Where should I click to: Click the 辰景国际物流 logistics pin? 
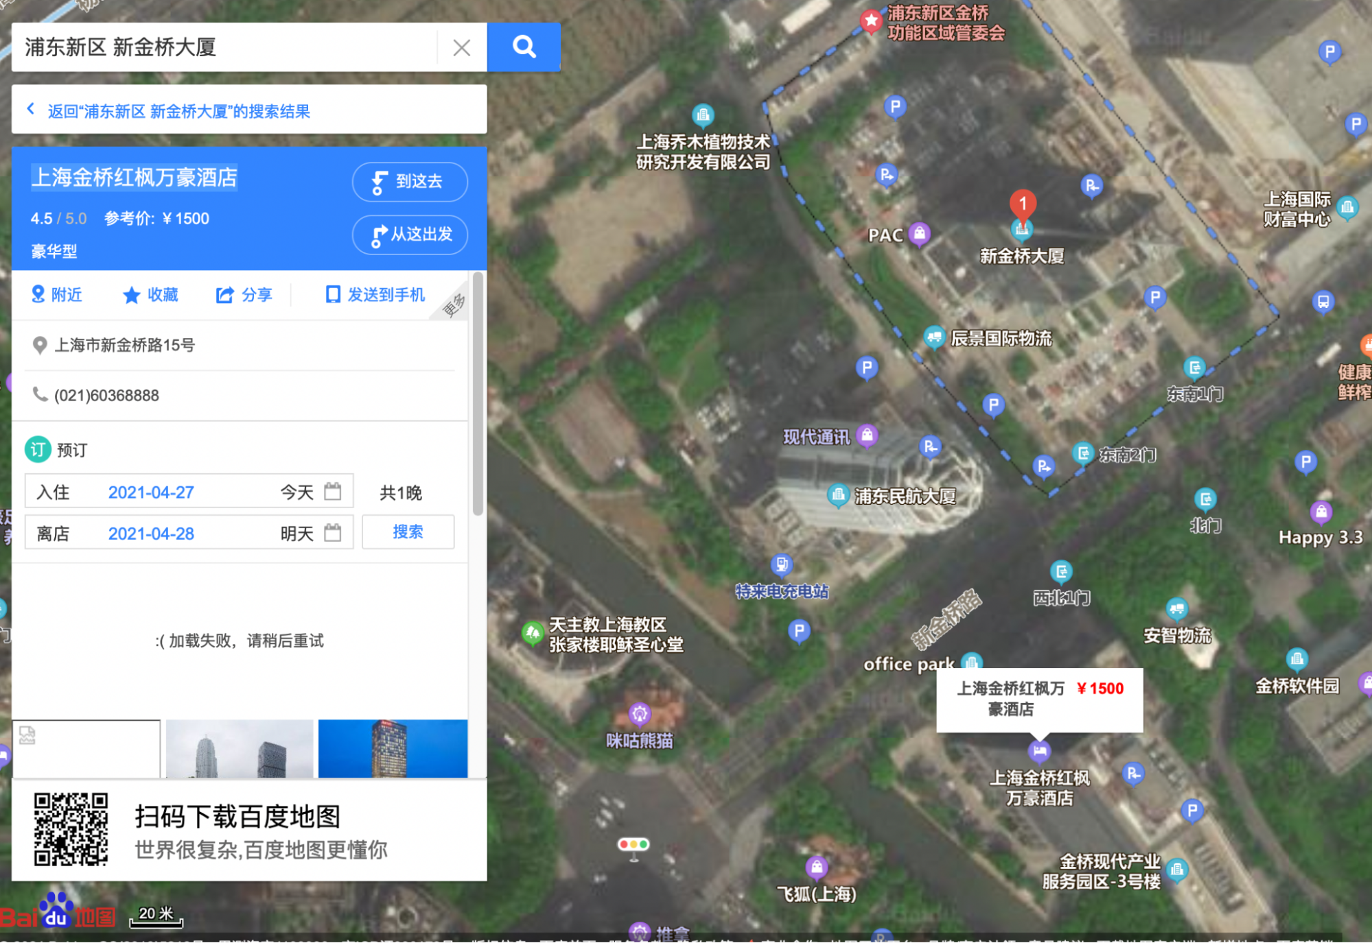(x=933, y=337)
